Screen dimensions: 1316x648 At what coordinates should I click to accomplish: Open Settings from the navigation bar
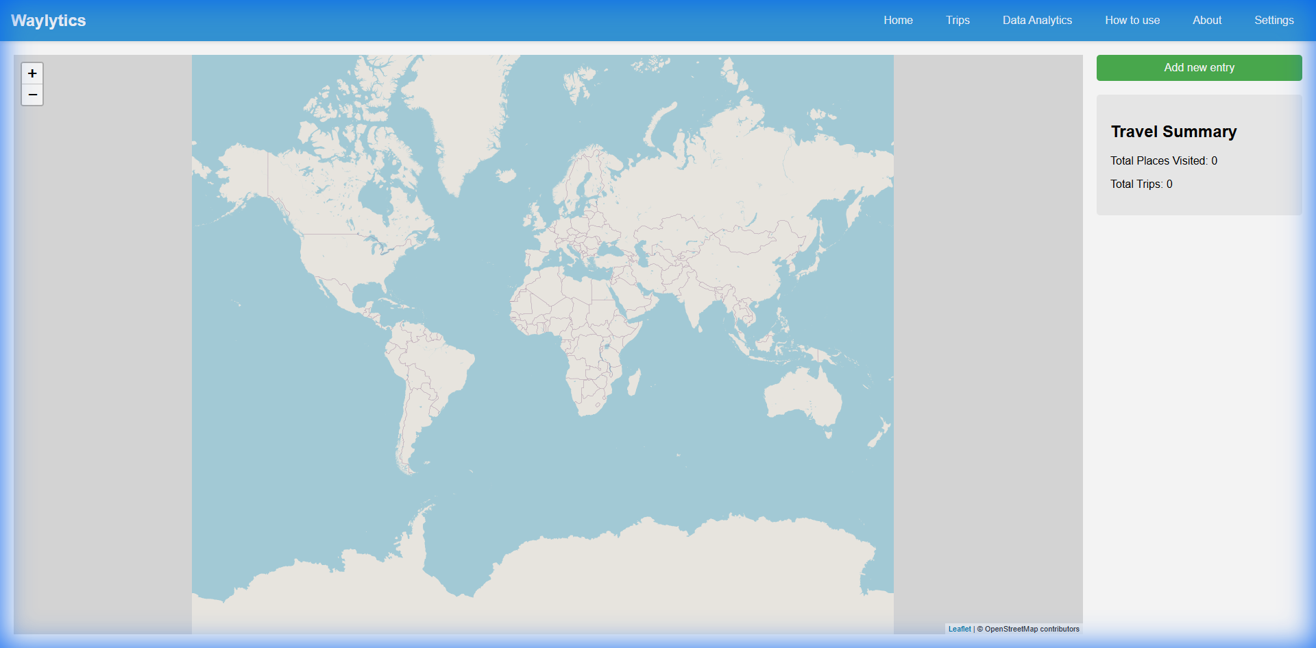(x=1274, y=21)
